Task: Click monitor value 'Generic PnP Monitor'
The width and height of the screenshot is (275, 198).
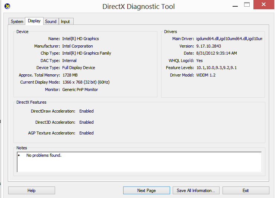Action: (x=80, y=90)
